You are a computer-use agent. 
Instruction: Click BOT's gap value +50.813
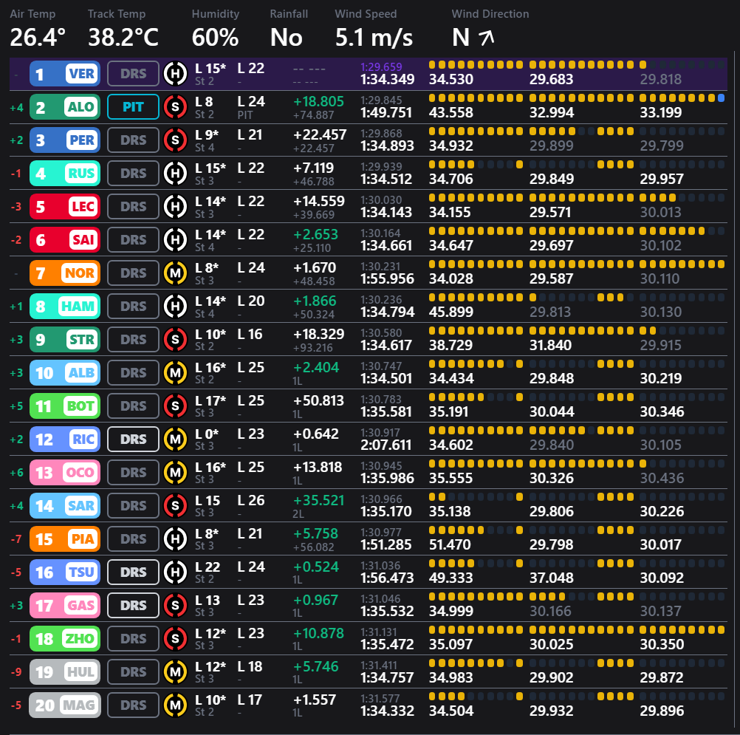318,401
